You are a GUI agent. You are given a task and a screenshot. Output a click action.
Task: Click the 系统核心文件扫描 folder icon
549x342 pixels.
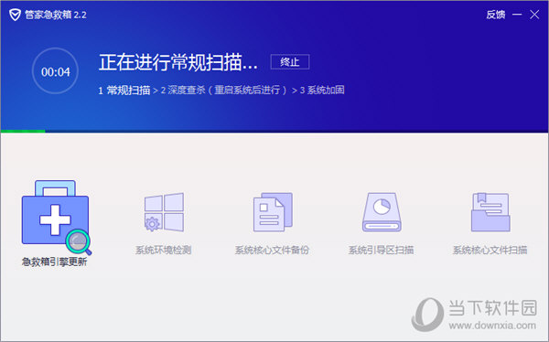[x=490, y=212]
